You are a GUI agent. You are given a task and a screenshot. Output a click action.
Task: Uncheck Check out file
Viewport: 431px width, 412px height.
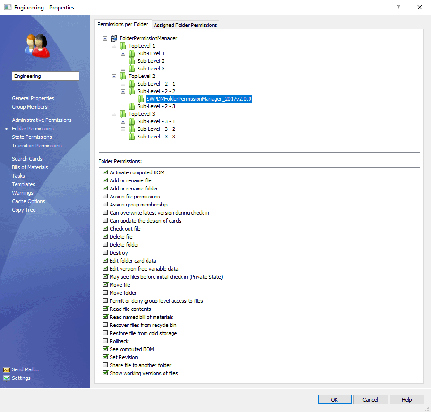click(x=105, y=228)
